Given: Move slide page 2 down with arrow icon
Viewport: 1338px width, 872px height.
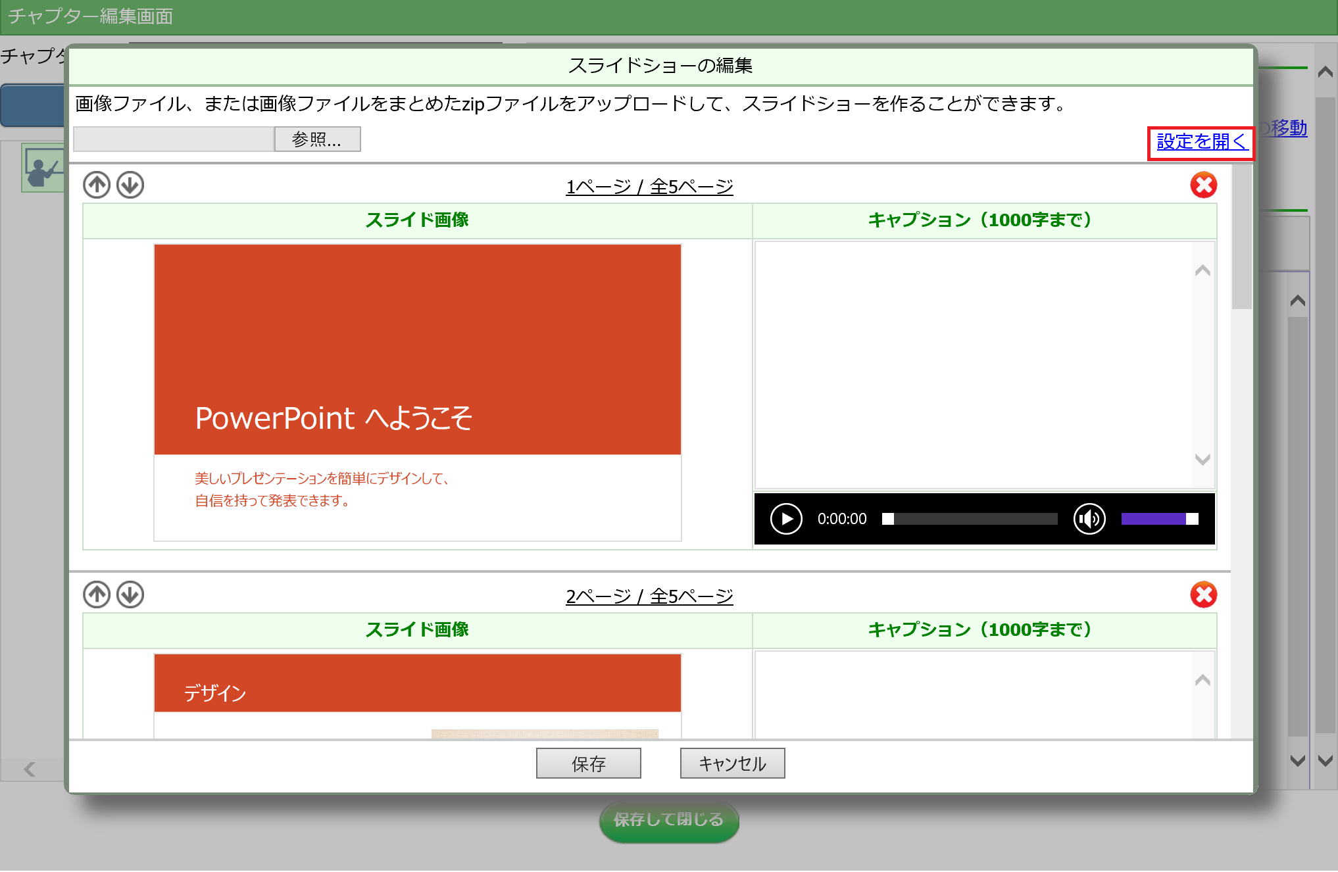Looking at the screenshot, I should coord(130,594).
